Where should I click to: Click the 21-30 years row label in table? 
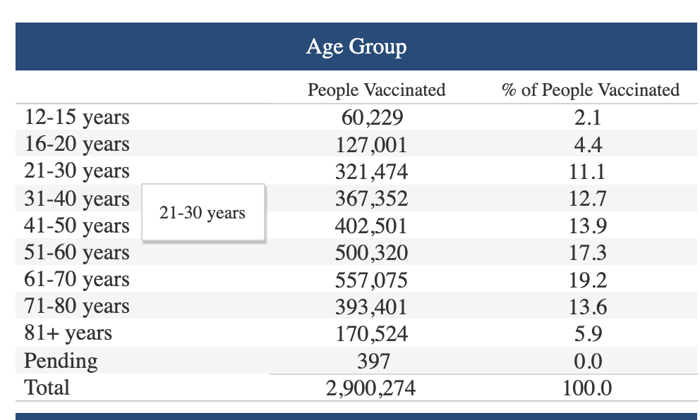pos(77,171)
